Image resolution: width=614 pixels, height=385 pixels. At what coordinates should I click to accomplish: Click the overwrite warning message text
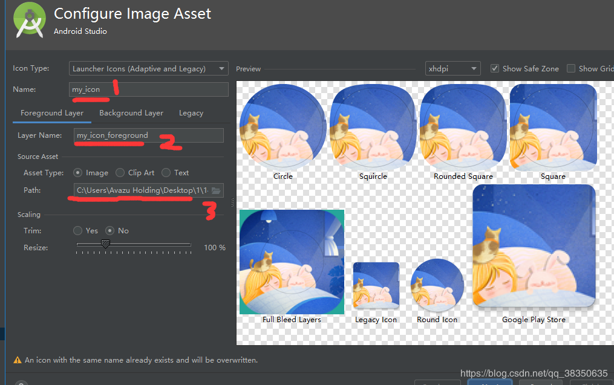tap(142, 360)
